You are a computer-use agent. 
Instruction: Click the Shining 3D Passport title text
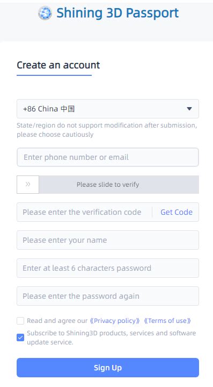pos(117,13)
